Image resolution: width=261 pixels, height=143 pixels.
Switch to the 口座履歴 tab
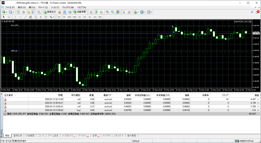coord(30,136)
